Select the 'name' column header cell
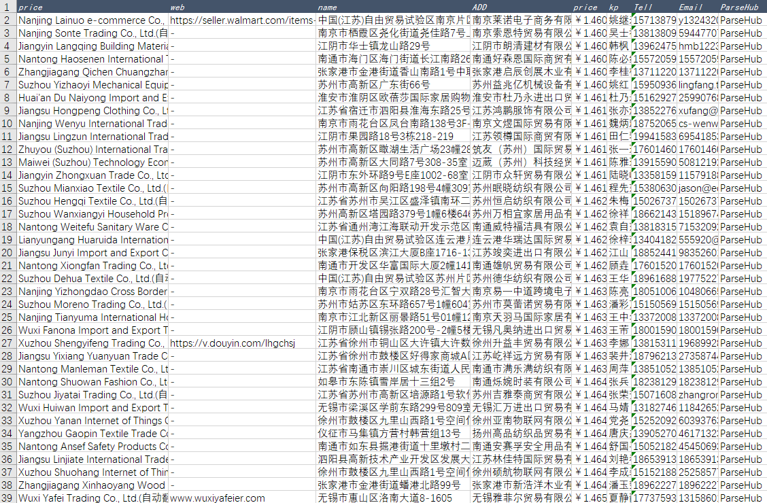 pyautogui.click(x=393, y=7)
